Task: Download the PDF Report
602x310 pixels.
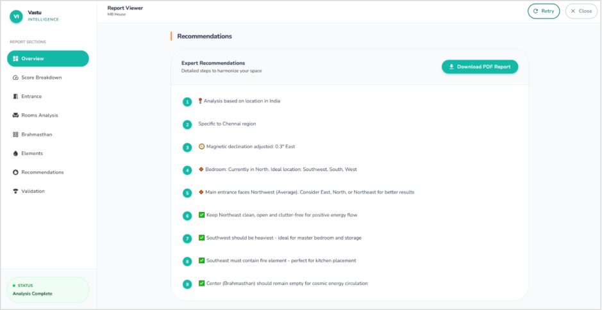Action: pos(480,67)
